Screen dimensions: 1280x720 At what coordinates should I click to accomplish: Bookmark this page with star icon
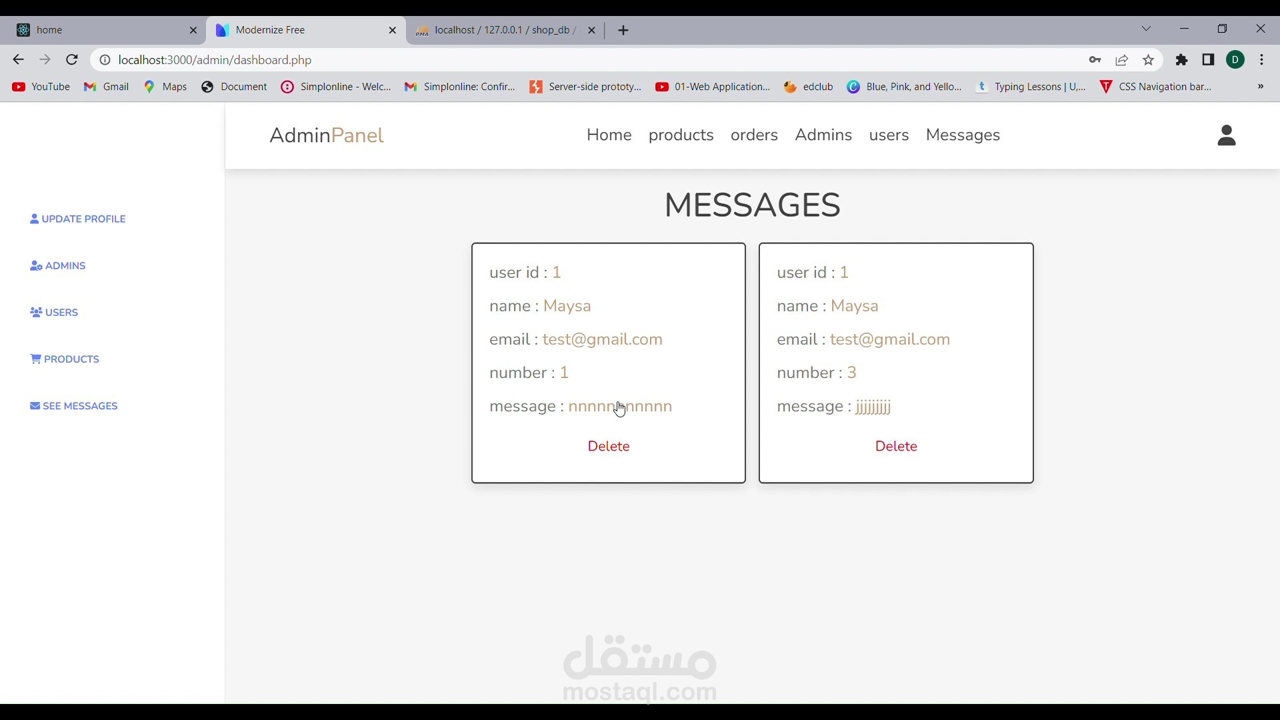pyautogui.click(x=1149, y=60)
